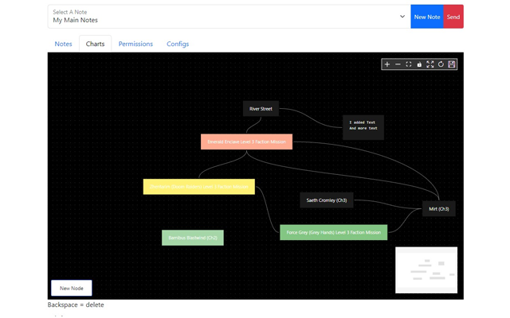
Task: Click the chart minimap thumbnail
Action: pyautogui.click(x=426, y=270)
